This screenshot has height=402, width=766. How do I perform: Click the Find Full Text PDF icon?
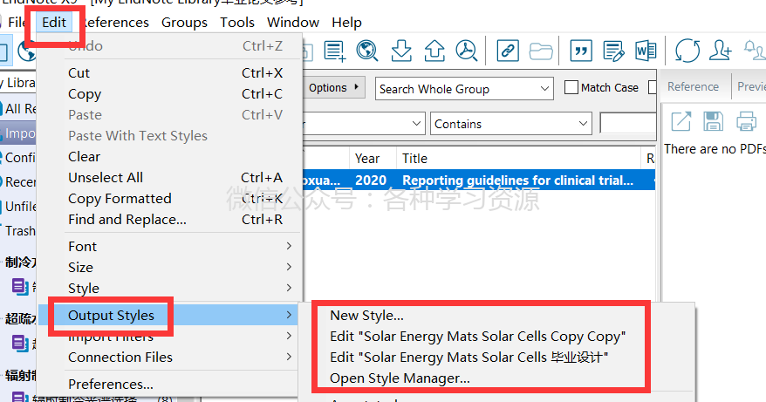tap(467, 51)
